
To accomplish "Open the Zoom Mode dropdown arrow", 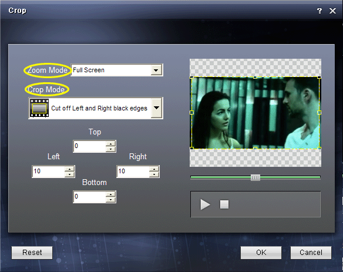I will point(156,70).
